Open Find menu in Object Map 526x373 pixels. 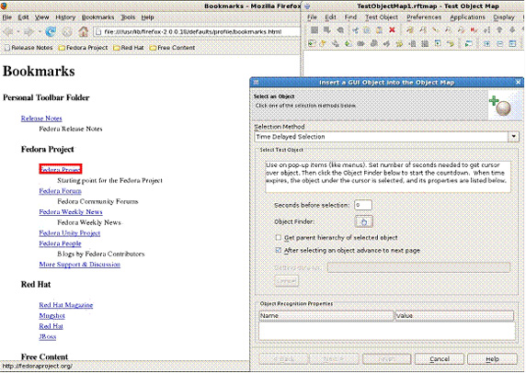(x=350, y=17)
